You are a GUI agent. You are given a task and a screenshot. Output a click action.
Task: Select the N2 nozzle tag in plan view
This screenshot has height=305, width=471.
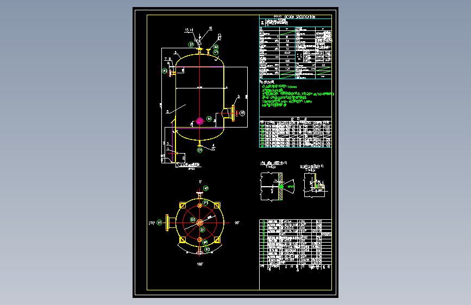[208, 250]
